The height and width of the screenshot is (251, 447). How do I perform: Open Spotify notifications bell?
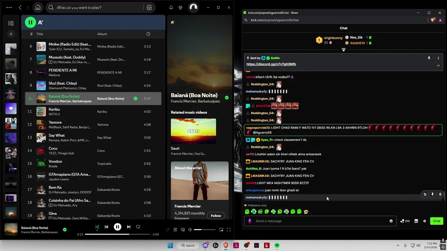171,7
